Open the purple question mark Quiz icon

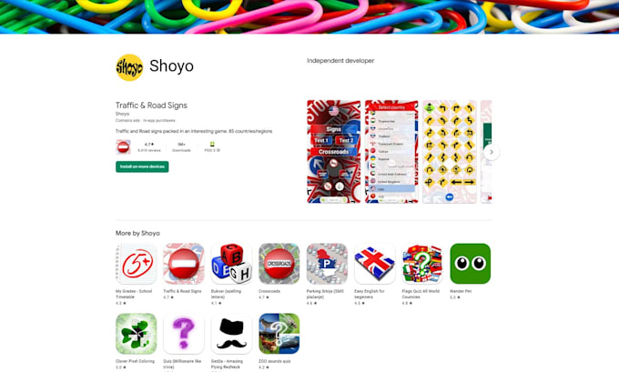coord(184,334)
